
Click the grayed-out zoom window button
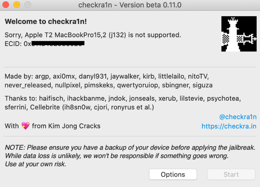click(x=28, y=5)
